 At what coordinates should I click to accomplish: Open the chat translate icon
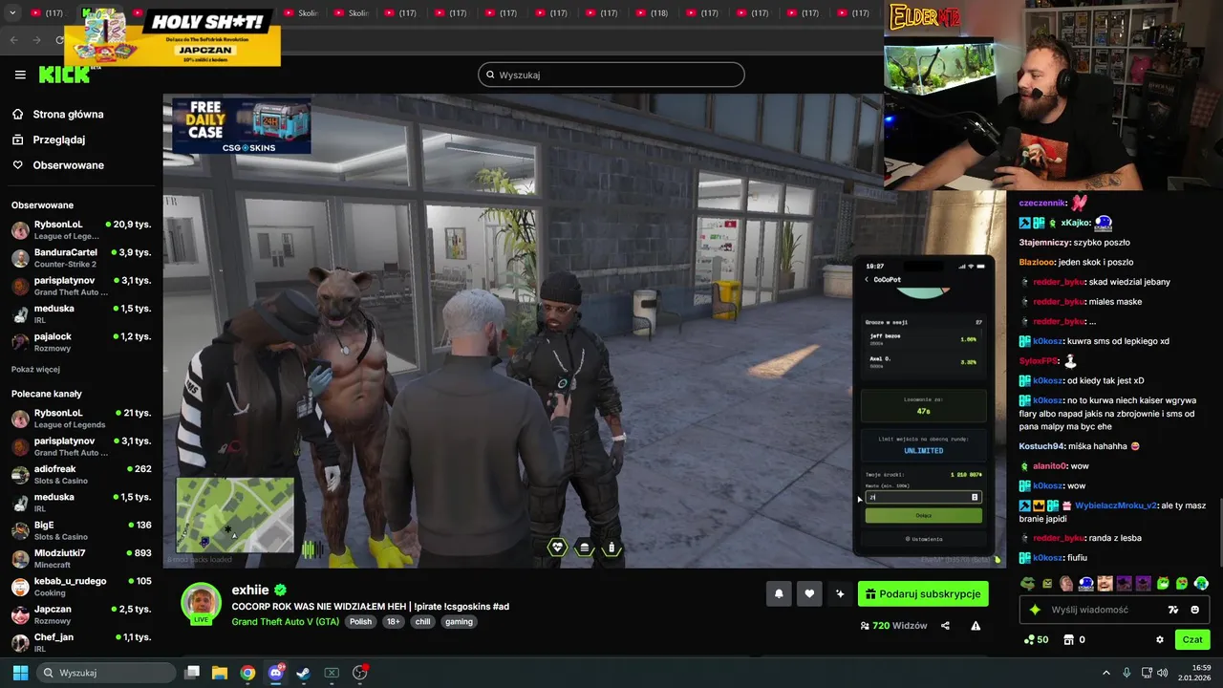[1173, 610]
